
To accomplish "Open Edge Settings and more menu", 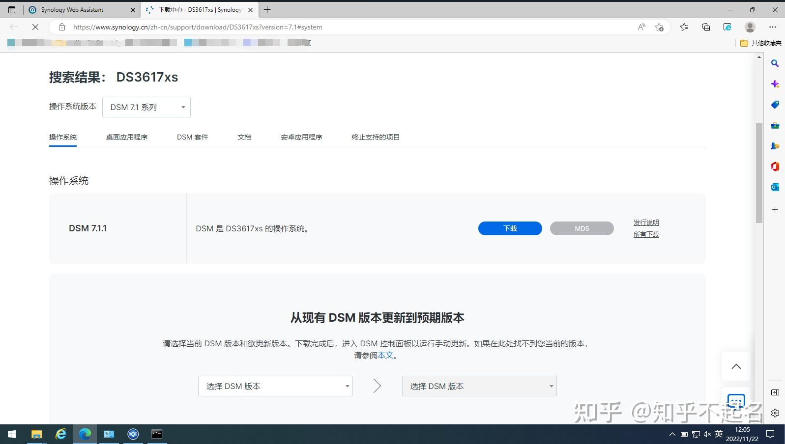I will tap(773, 27).
